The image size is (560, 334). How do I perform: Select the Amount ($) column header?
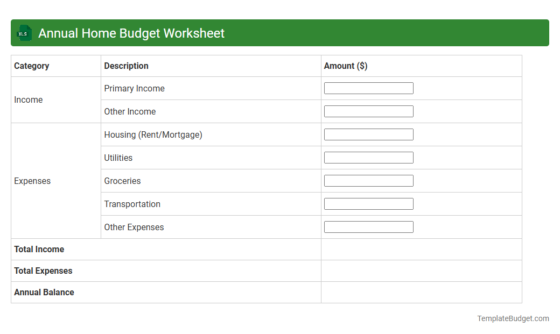pyautogui.click(x=346, y=66)
